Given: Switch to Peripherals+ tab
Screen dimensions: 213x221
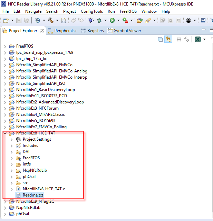Looking at the screenshot, I should (x=62, y=31).
